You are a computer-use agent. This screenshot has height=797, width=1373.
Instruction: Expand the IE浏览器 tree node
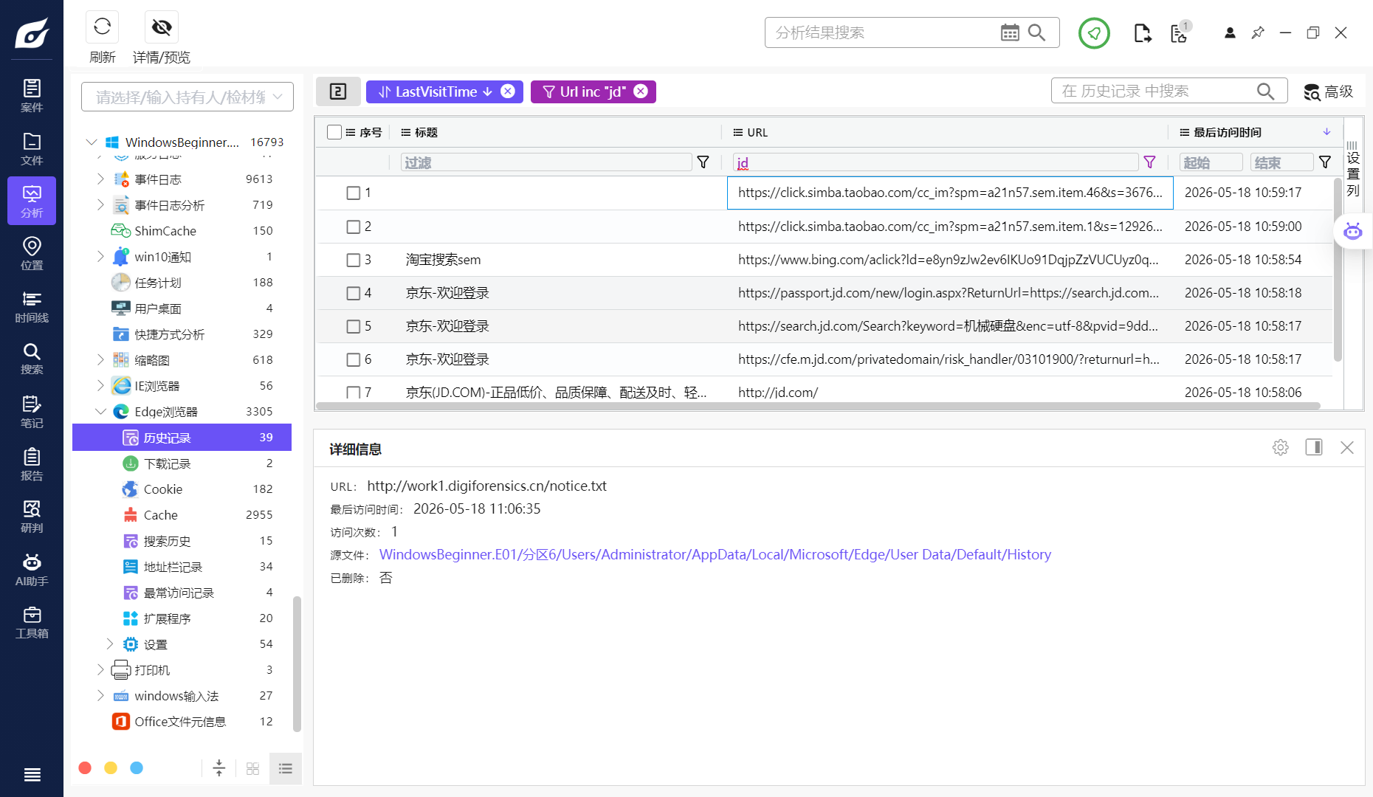[x=100, y=385]
